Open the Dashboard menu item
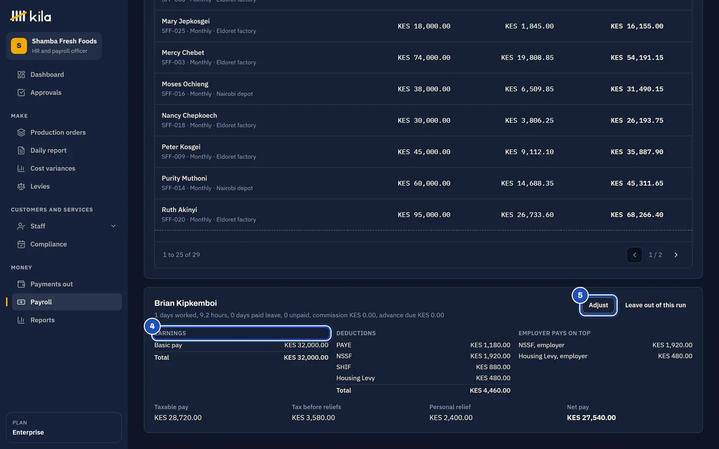719x449 pixels. (x=67, y=75)
